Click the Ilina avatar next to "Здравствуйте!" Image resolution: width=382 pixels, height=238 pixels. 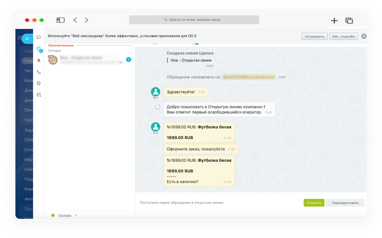click(x=156, y=92)
